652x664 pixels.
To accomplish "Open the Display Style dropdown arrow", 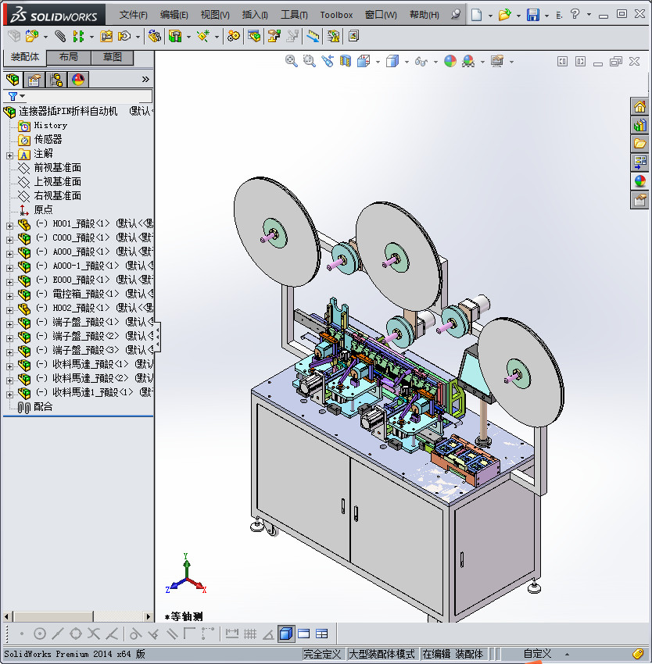I will coord(407,62).
